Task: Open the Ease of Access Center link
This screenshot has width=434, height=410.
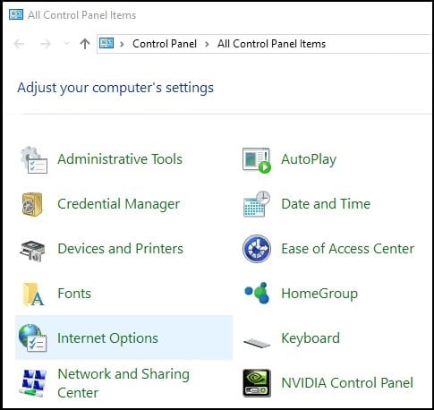Action: [x=348, y=249]
